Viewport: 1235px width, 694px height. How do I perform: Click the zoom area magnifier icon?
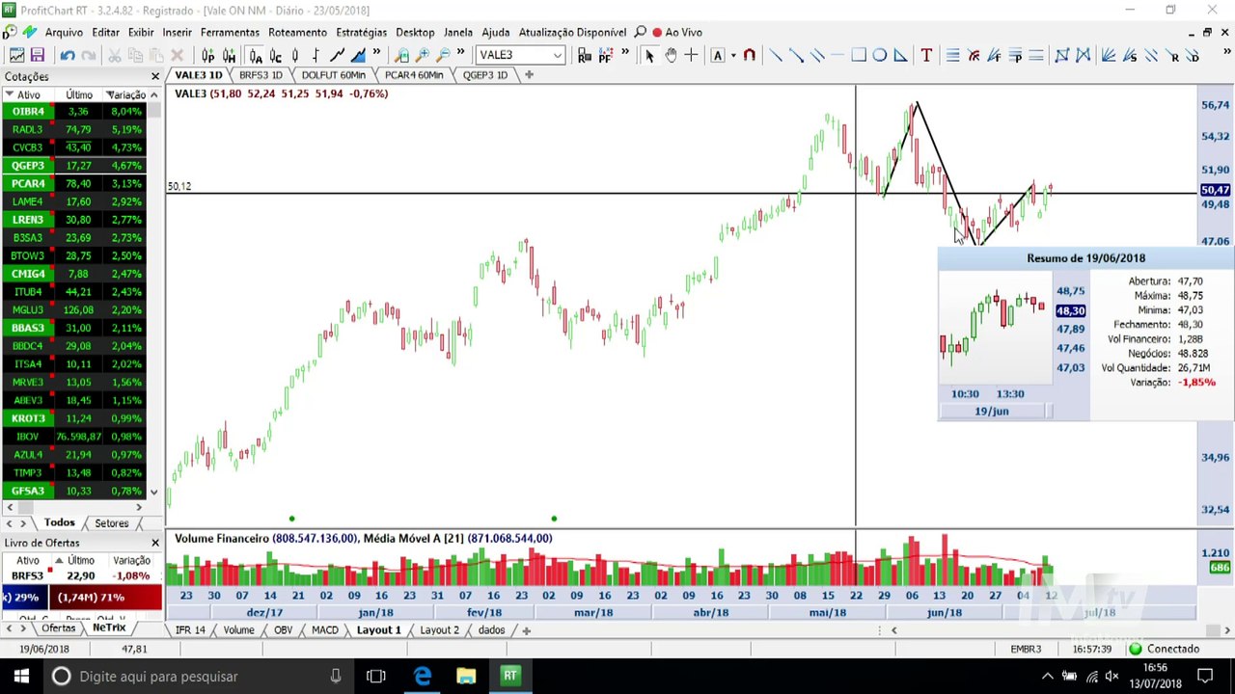tap(402, 55)
